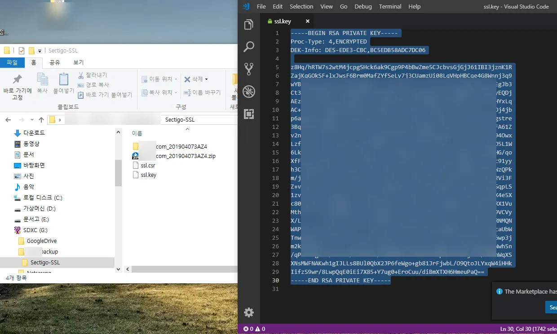557x334 pixels.
Task: Select the Sectigo-SSL folder in tree
Action: (45, 262)
